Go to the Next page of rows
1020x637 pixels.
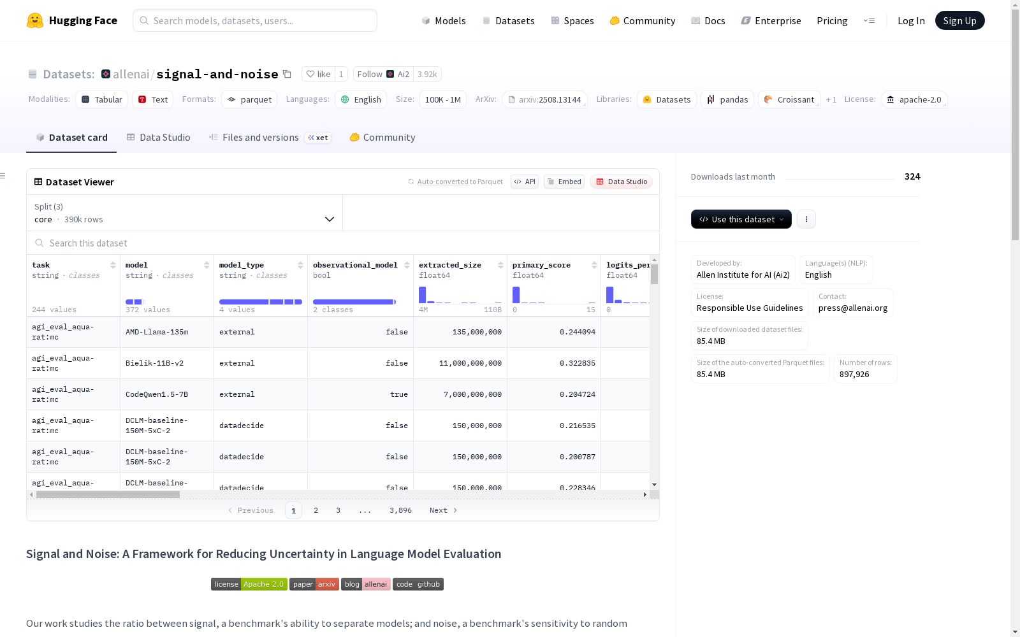click(444, 510)
